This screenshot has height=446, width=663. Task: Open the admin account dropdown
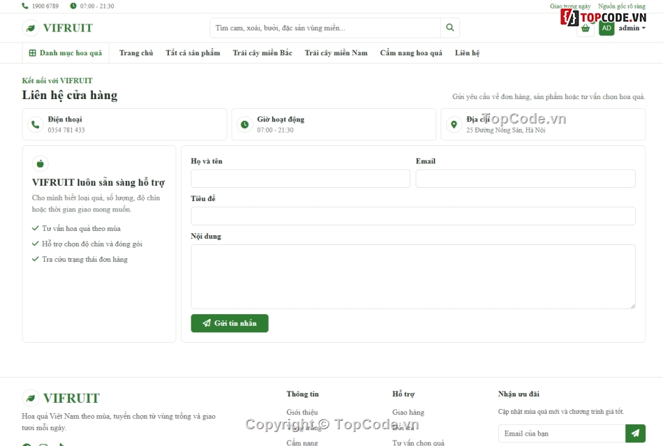click(x=632, y=29)
